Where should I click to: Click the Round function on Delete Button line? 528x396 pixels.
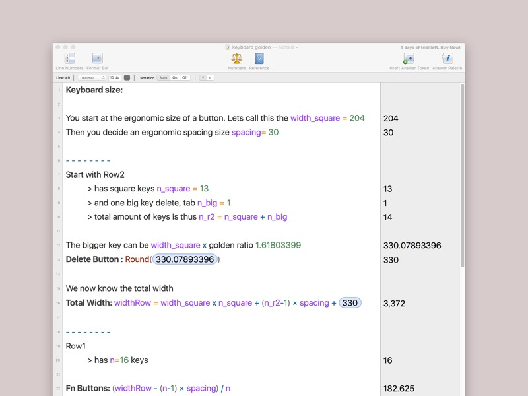coord(137,259)
